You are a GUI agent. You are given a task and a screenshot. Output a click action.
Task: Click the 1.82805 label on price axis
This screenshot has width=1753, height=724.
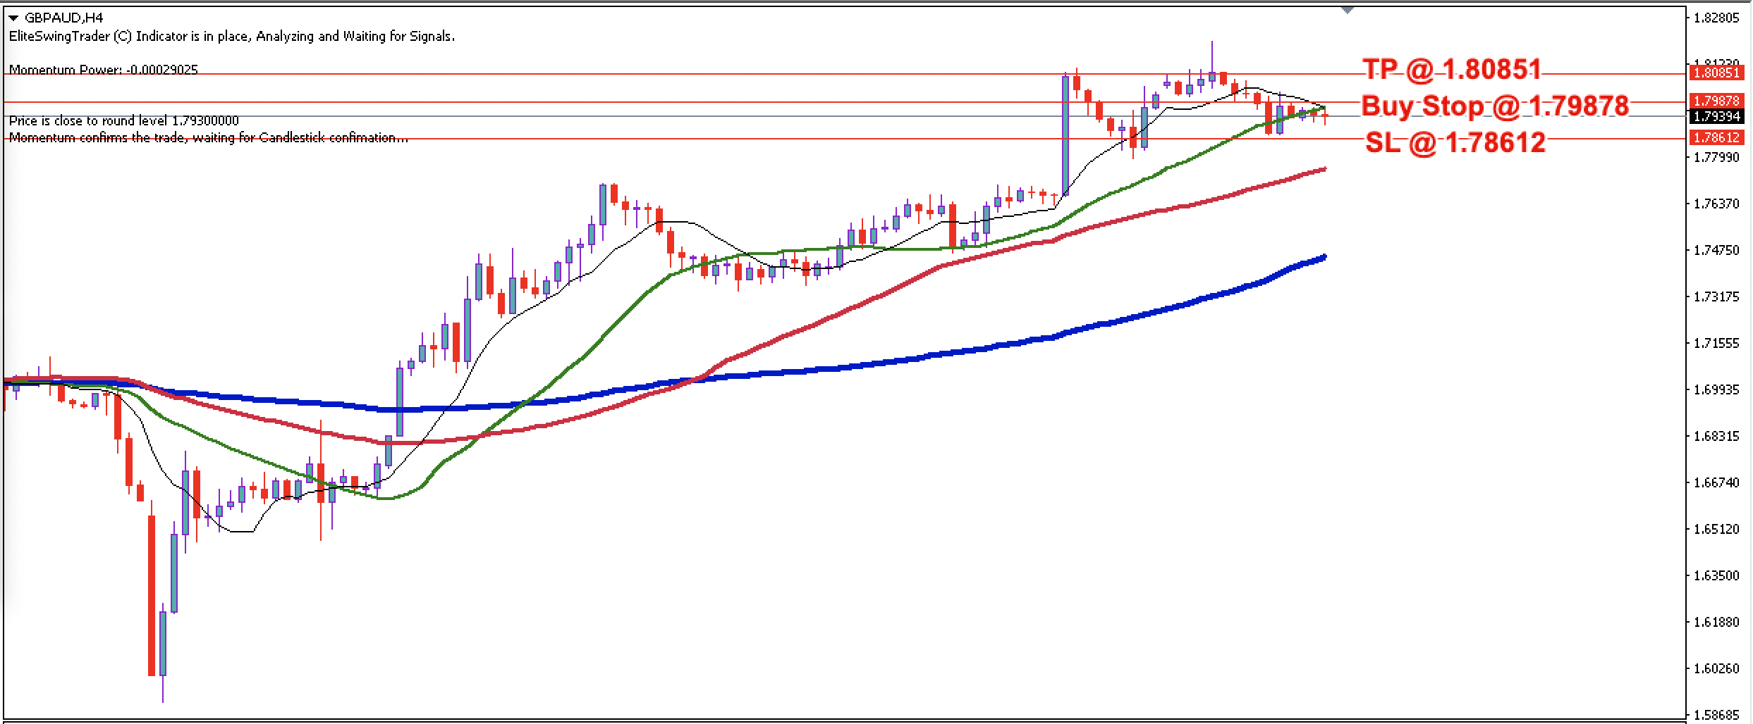1716,18
